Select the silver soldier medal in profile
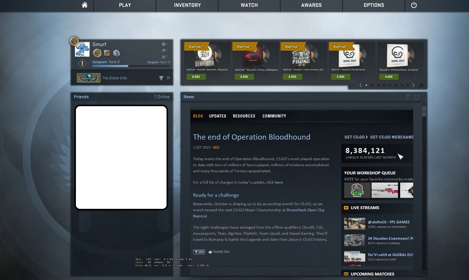Viewport: 469px width, 280px height. click(x=117, y=53)
